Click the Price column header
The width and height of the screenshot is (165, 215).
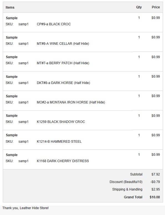tap(156, 7)
